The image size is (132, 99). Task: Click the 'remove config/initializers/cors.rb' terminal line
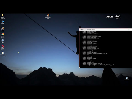[92, 64]
